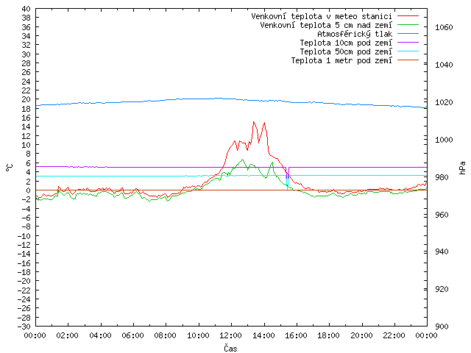Click the left axis value '20'

coord(26,99)
